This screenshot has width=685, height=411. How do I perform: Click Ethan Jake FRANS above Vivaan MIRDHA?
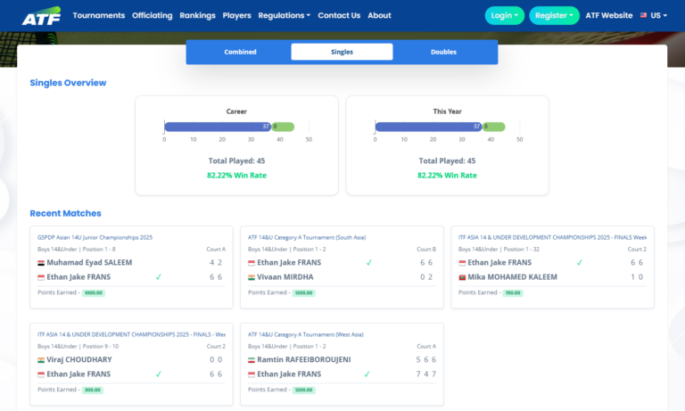[x=289, y=262]
